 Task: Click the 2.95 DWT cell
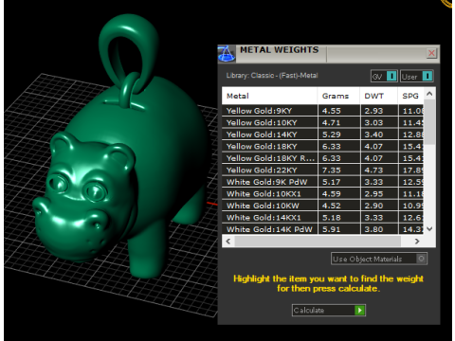379,194
